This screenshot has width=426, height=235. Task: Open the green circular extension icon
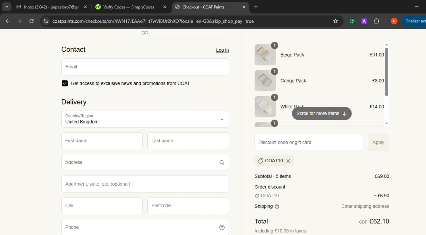(x=352, y=21)
